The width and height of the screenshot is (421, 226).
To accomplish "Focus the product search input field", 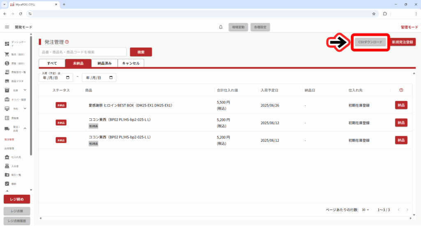I will click(x=83, y=52).
